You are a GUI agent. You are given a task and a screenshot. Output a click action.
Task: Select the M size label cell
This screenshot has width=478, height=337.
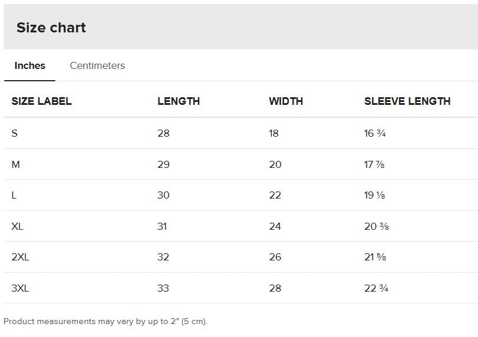click(16, 164)
